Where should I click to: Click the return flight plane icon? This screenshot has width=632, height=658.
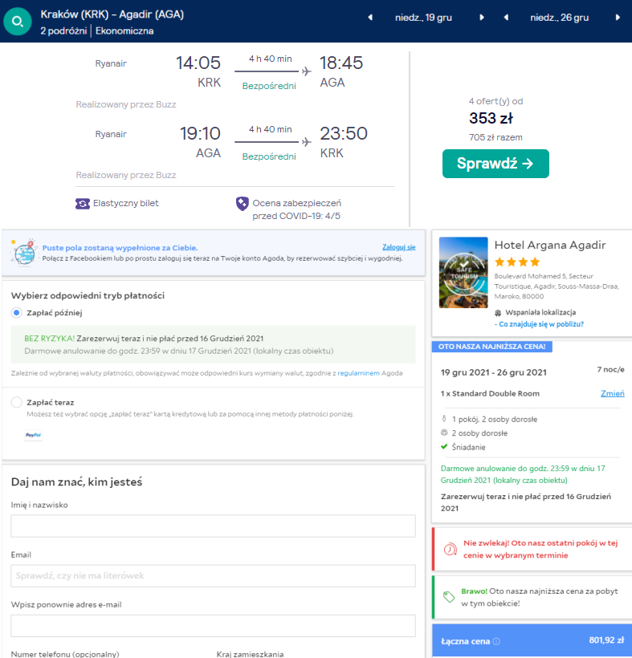307,142
